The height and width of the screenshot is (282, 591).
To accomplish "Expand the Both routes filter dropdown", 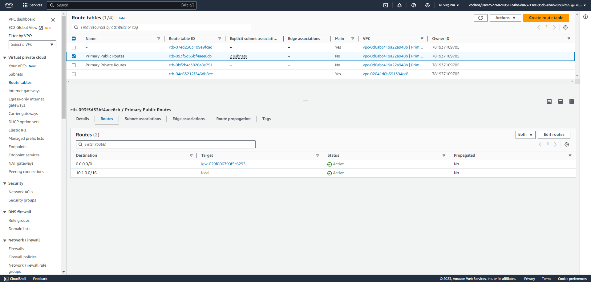I will coord(525,135).
